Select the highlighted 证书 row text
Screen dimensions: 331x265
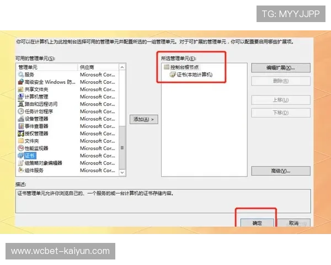pyautogui.click(x=30, y=156)
